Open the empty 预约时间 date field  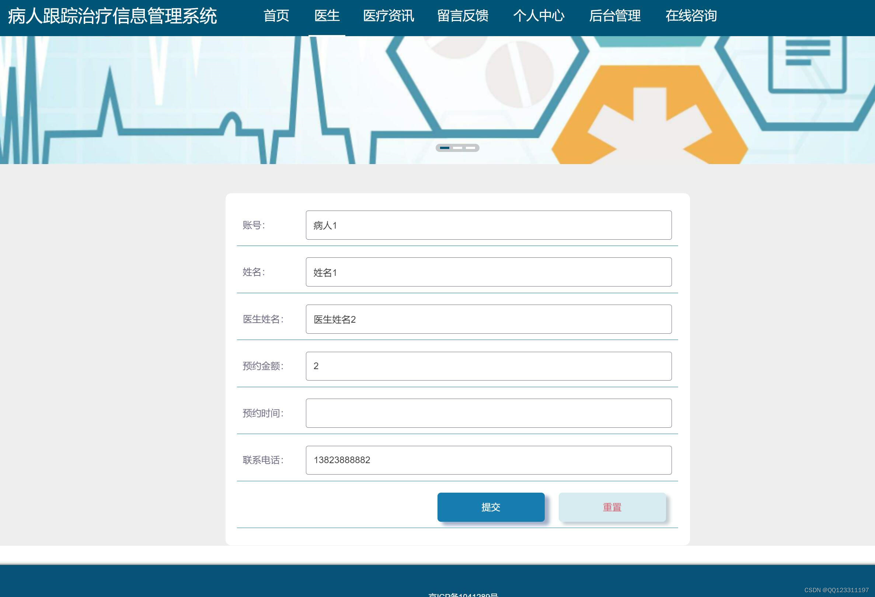point(488,413)
